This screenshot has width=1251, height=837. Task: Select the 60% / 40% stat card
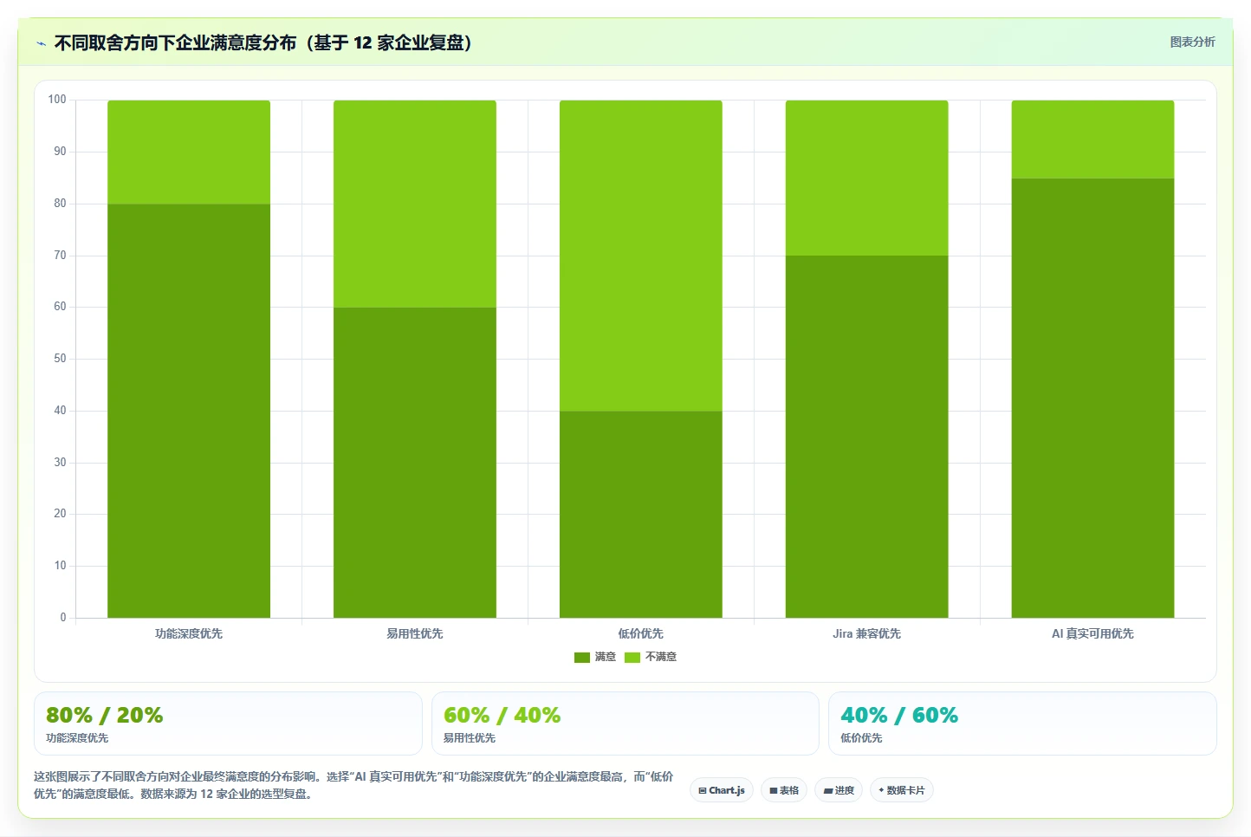click(625, 723)
